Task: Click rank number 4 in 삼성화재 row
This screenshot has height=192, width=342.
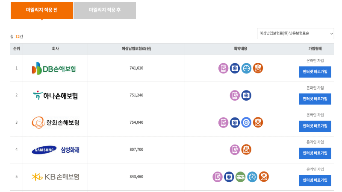Action: (16, 150)
